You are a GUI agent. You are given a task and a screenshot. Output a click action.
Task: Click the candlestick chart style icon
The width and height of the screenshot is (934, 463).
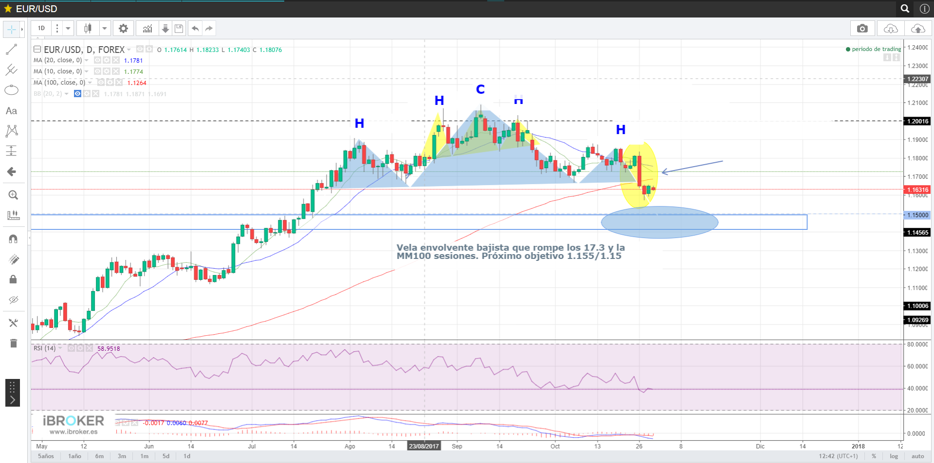(x=88, y=28)
